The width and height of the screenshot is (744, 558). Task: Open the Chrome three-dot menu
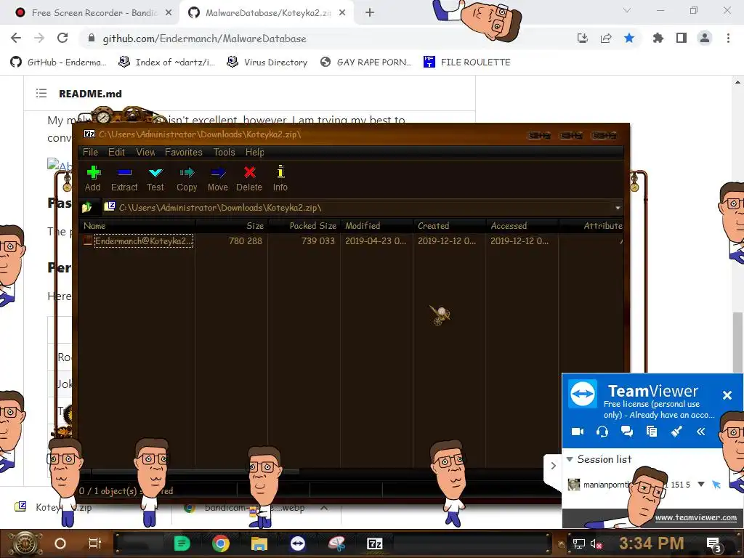[x=728, y=38]
